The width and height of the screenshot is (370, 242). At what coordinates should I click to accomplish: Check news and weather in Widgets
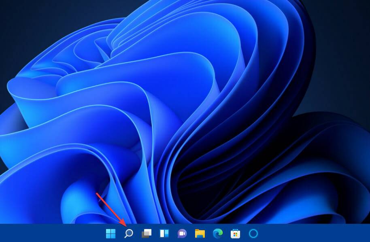164,234
